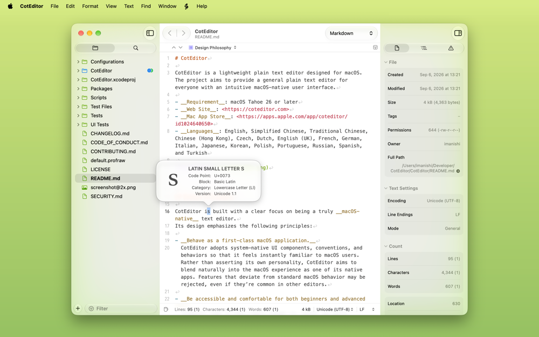Click the document icon in status bar
This screenshot has height=337, width=539.
pos(166,309)
